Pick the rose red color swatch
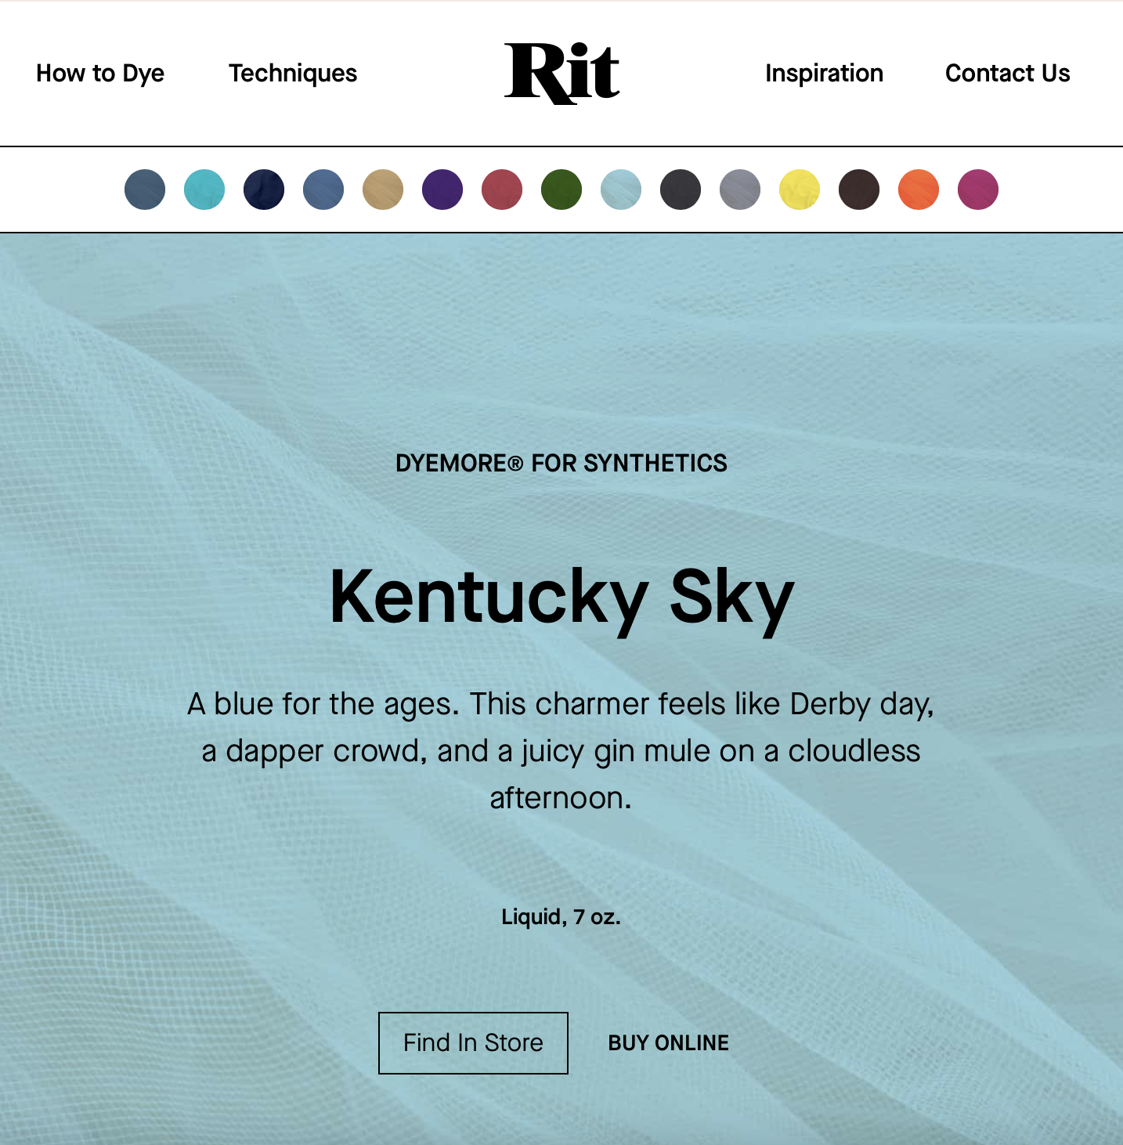Screen dimensions: 1123x1145 [502, 190]
